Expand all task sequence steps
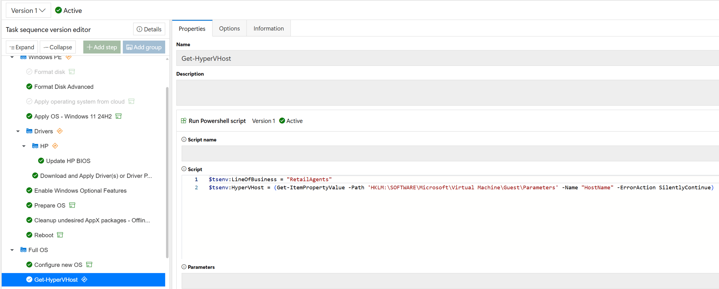Screen dimensions: 719x289 pyautogui.click(x=22, y=47)
